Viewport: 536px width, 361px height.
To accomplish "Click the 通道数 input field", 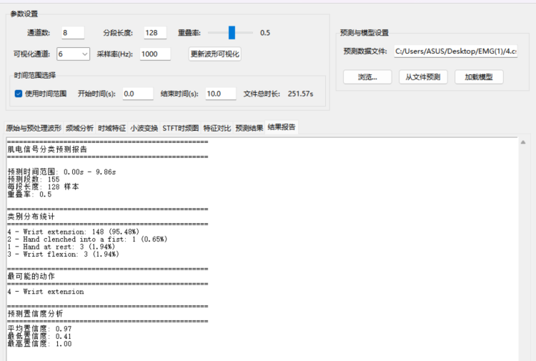I will coord(73,33).
